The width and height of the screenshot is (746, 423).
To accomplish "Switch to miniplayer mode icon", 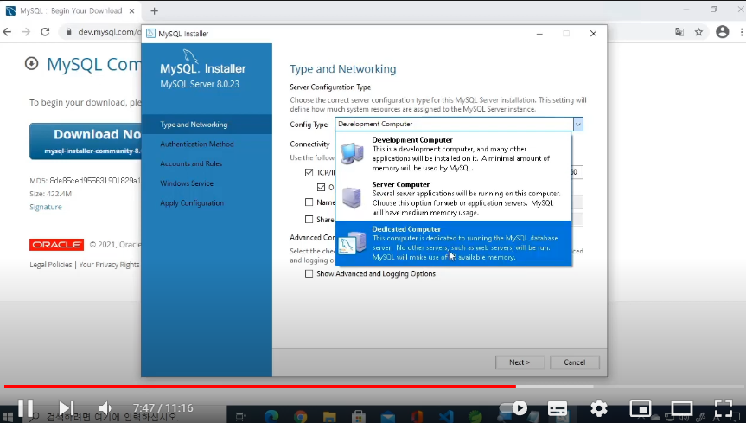I will [x=641, y=408].
